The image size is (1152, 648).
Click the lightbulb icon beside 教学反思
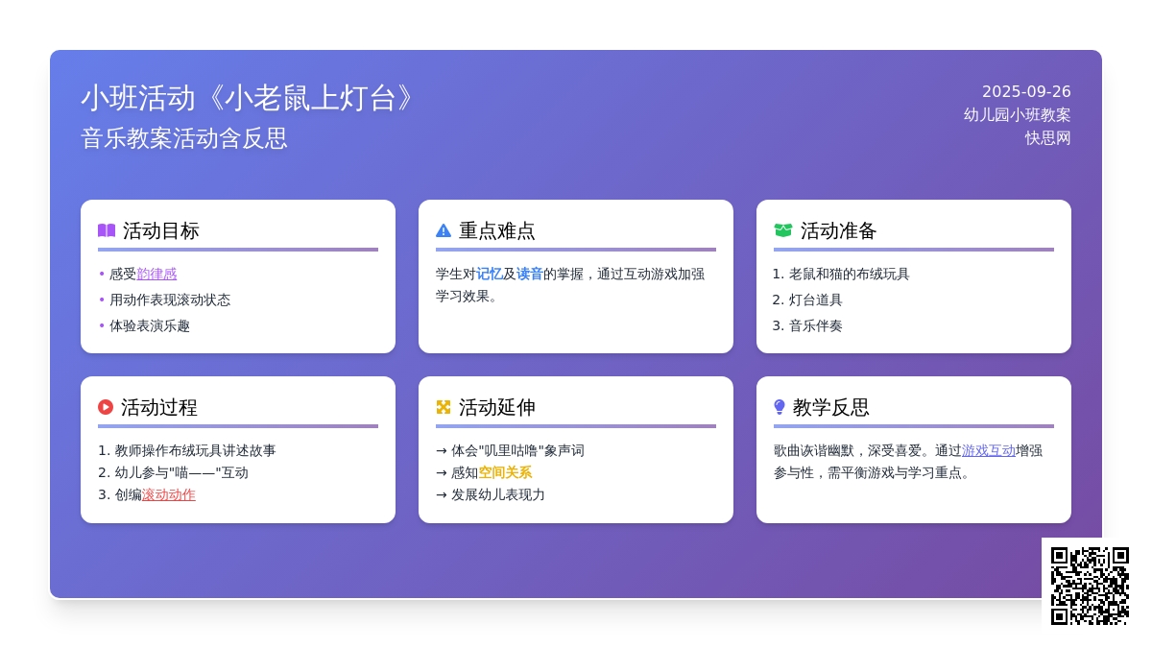point(780,407)
